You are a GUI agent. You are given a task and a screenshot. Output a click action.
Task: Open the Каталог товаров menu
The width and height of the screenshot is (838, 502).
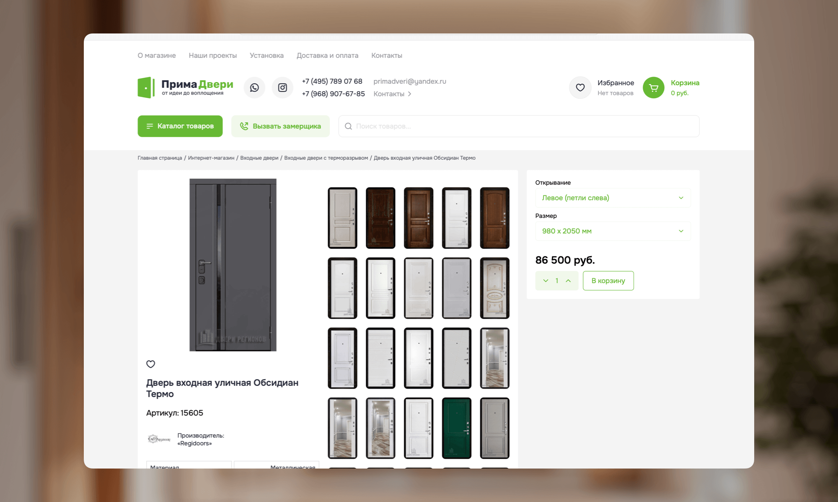[x=180, y=126]
